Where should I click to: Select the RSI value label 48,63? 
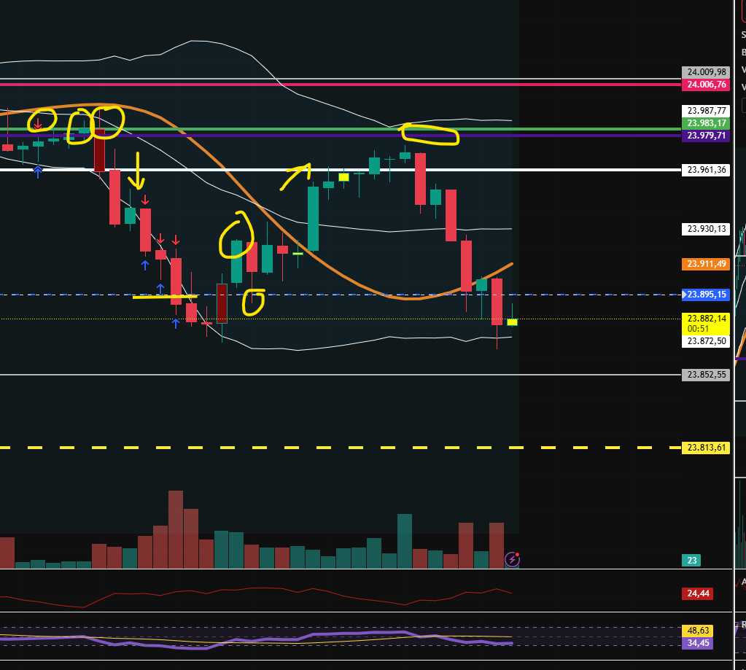(698, 629)
